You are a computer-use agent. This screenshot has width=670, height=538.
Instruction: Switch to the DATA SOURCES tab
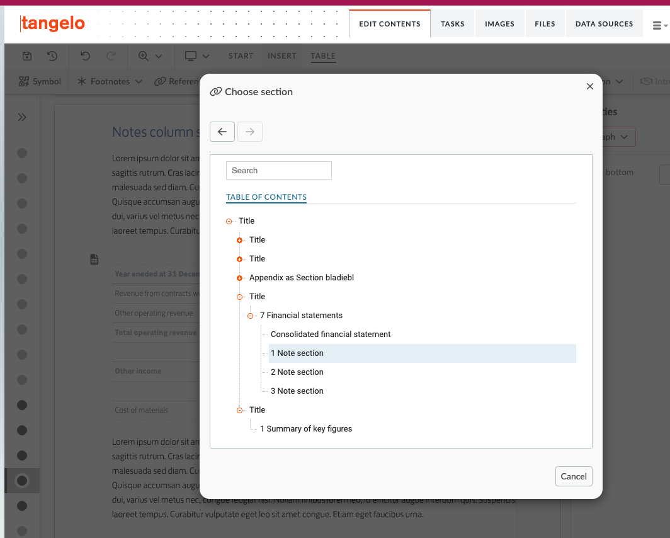[x=605, y=24]
